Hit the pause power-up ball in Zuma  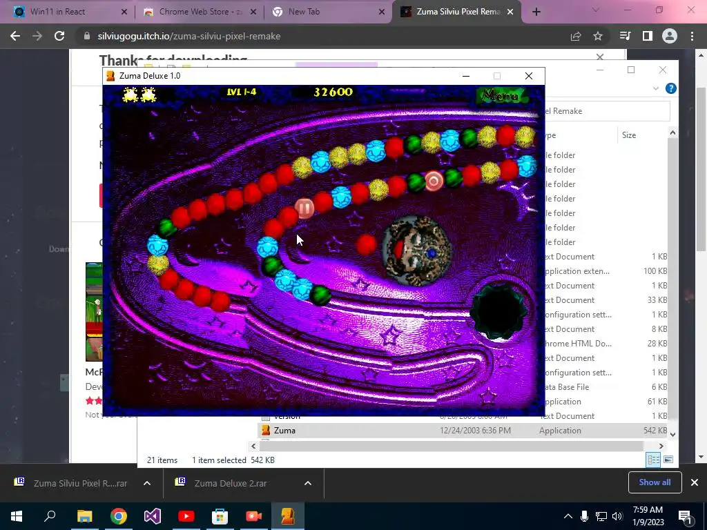[304, 208]
